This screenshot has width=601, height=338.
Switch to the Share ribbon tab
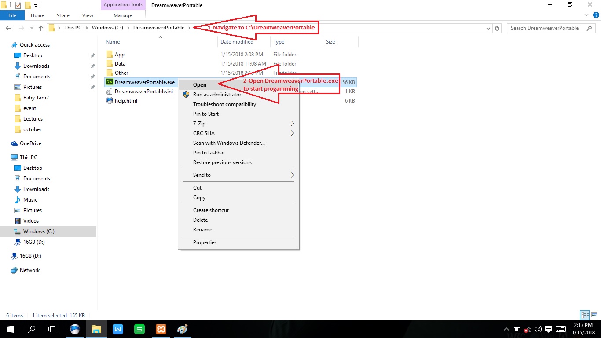point(63,15)
